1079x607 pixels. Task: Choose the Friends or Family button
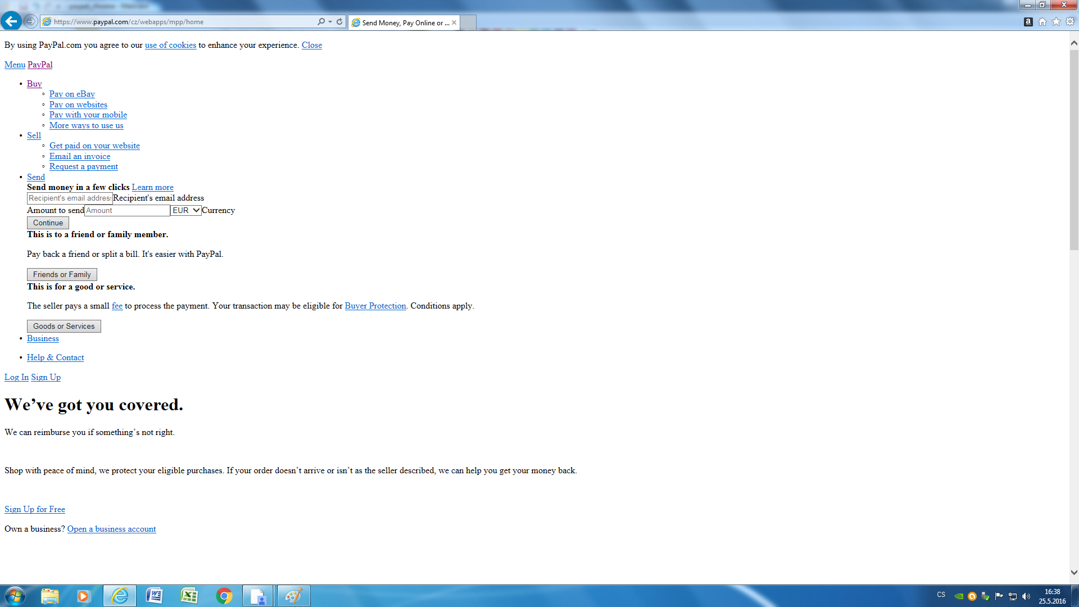[62, 274]
